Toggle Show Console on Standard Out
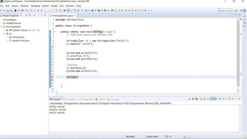Viewport: 247px width, 139px height. 211,99
